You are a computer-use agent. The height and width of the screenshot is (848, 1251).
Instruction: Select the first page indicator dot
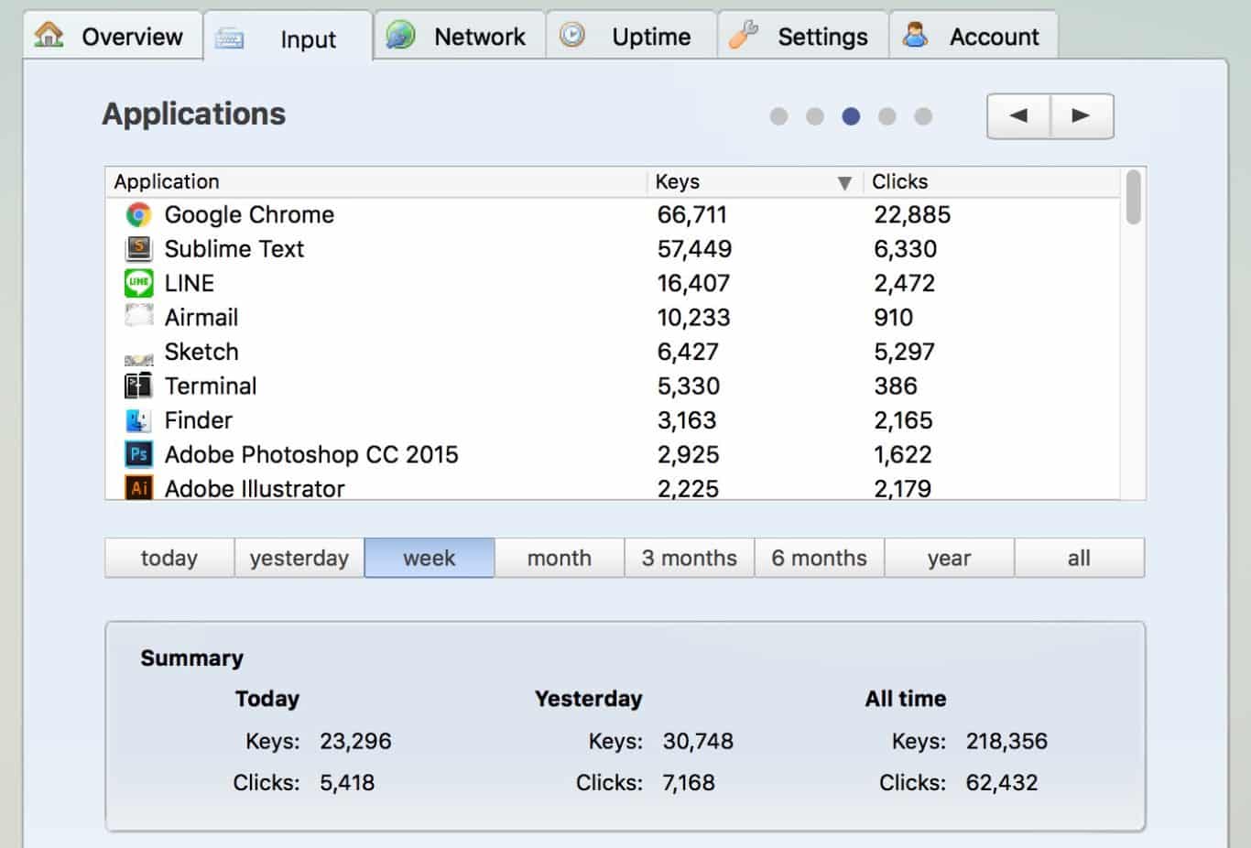778,116
